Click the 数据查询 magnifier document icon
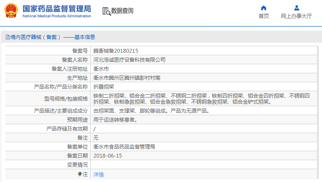Viewport: 322px width, 182px height. pyautogui.click(x=106, y=11)
